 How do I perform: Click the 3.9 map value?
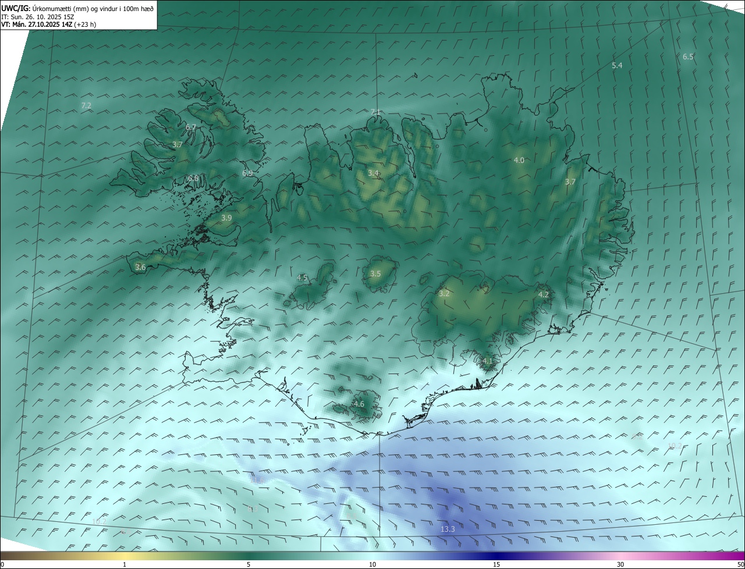coord(226,218)
